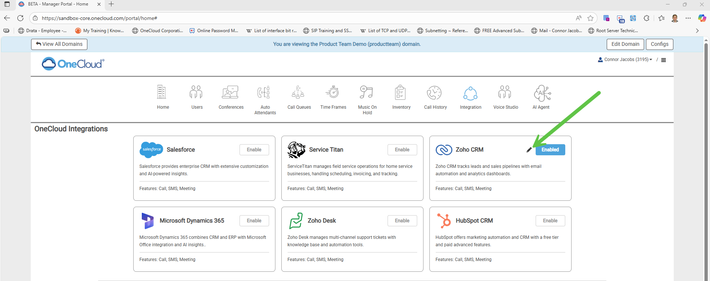Enable the Salesforce integration
The height and width of the screenshot is (281, 710).
tap(254, 150)
